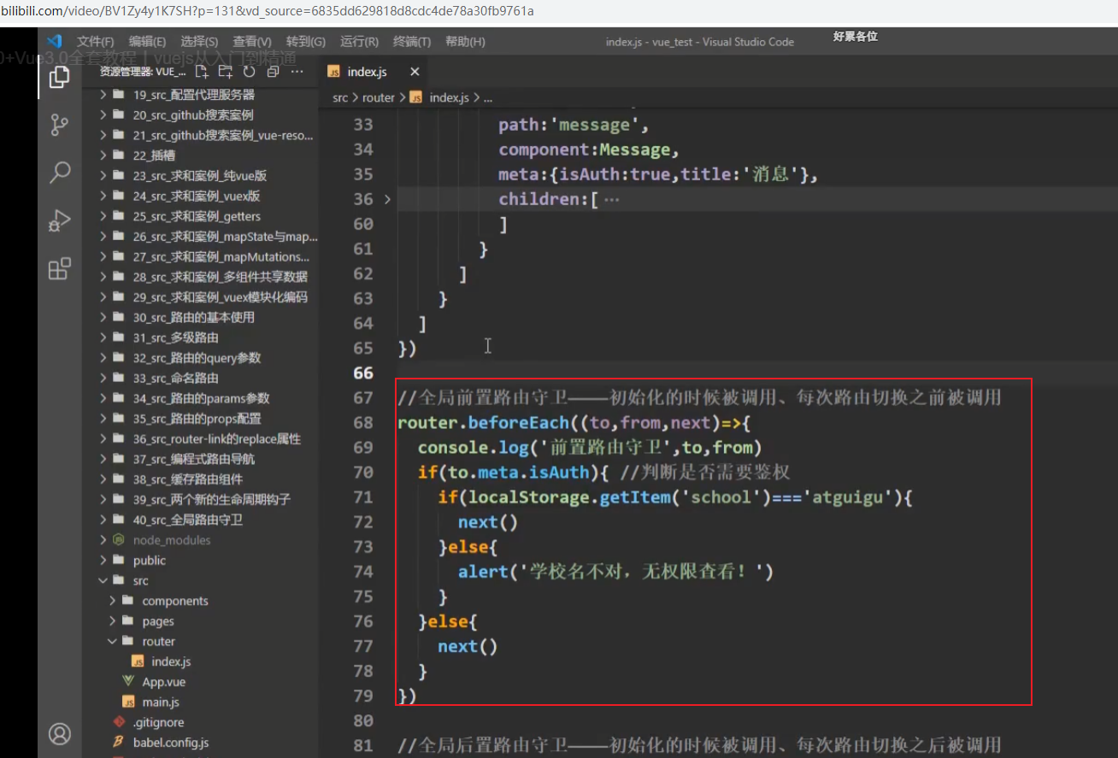This screenshot has width=1118, height=758.
Task: Expand the 23_src_求和案例_纯vue版 folder
Action: (103, 175)
